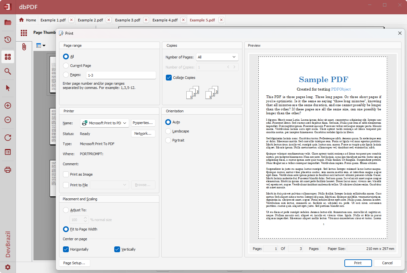Viewport: 407px width, 273px height.
Task: Open the thumbnail view options dropdown arrow
Action: pyautogui.click(x=44, y=45)
